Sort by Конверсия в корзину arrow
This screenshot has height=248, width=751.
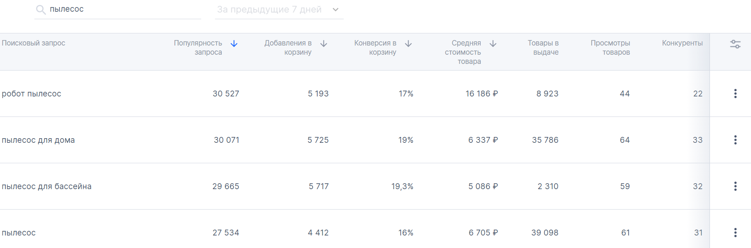pos(408,43)
